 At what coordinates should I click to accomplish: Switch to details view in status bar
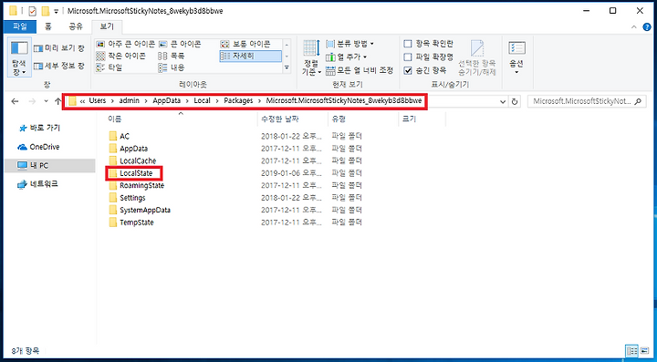pos(631,351)
